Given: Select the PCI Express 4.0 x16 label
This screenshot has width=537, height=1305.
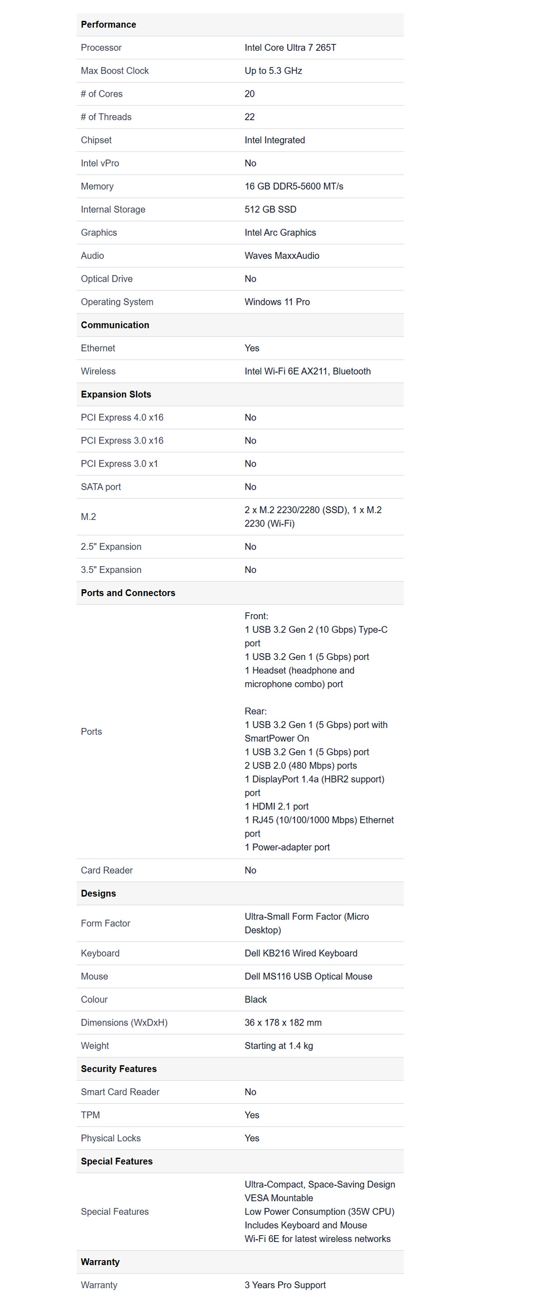Looking at the screenshot, I should 122,417.
